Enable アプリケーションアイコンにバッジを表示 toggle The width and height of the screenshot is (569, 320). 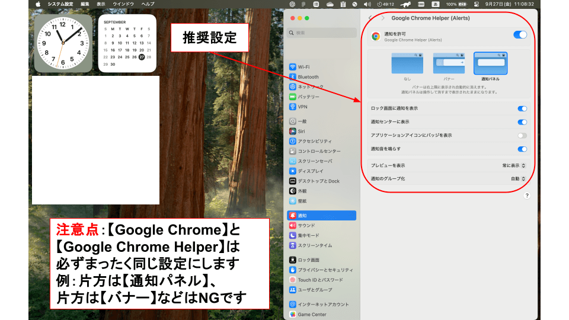click(522, 136)
